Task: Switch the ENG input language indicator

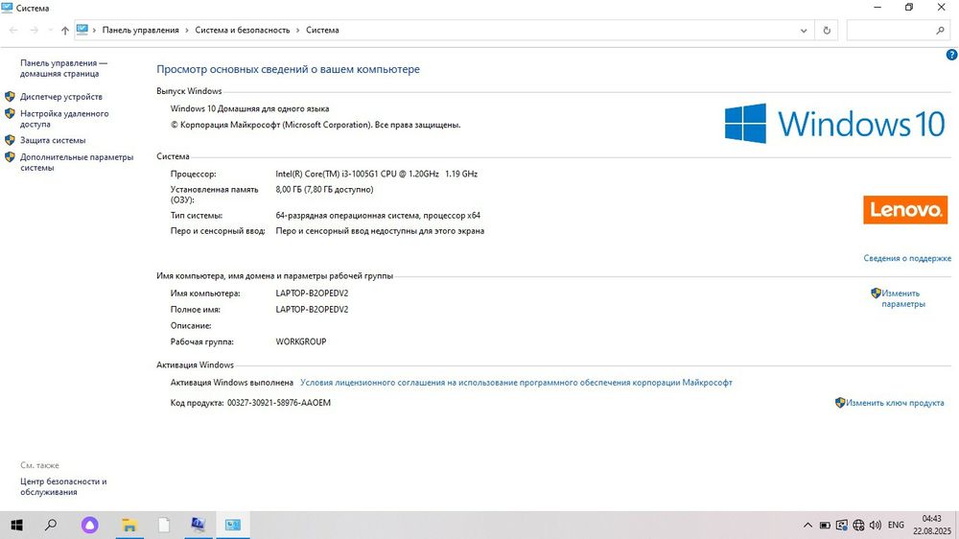Action: 896,525
